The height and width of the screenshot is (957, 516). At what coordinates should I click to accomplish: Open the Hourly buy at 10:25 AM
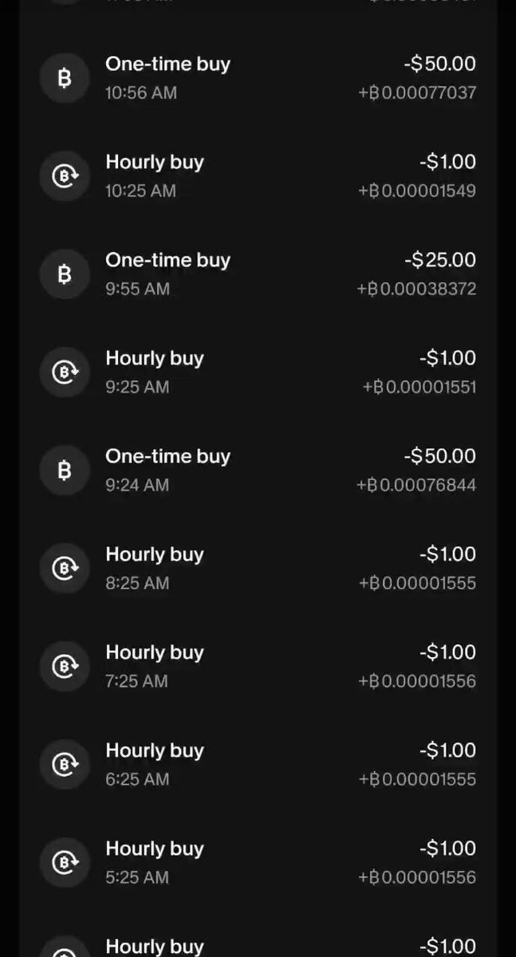point(258,176)
